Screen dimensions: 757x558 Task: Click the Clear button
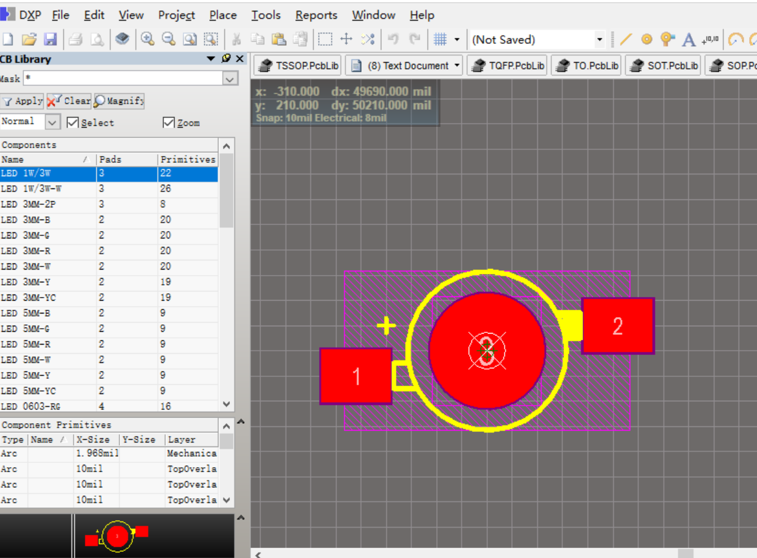click(x=69, y=101)
